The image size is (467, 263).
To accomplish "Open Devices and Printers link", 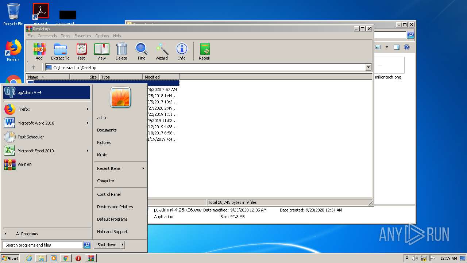I will point(115,207).
